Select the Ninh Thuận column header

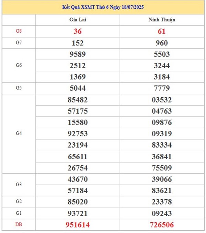click(162, 20)
